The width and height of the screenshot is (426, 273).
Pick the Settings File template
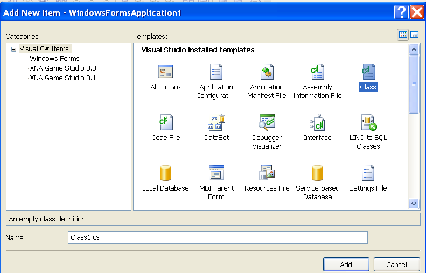(x=368, y=173)
